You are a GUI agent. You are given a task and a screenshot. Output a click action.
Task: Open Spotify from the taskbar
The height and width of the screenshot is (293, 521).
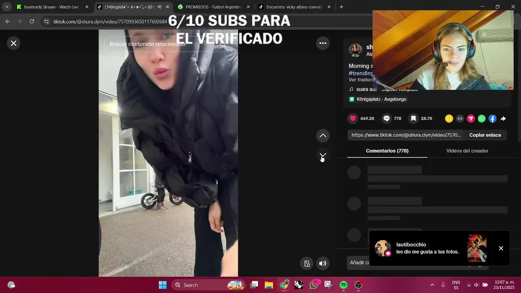pyautogui.click(x=344, y=285)
